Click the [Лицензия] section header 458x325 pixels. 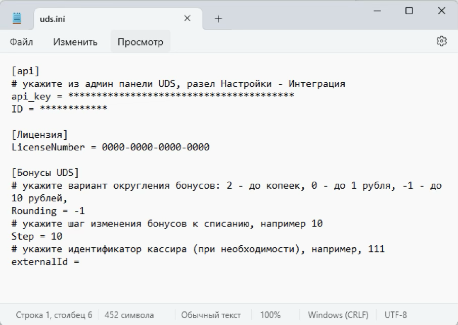(40, 134)
